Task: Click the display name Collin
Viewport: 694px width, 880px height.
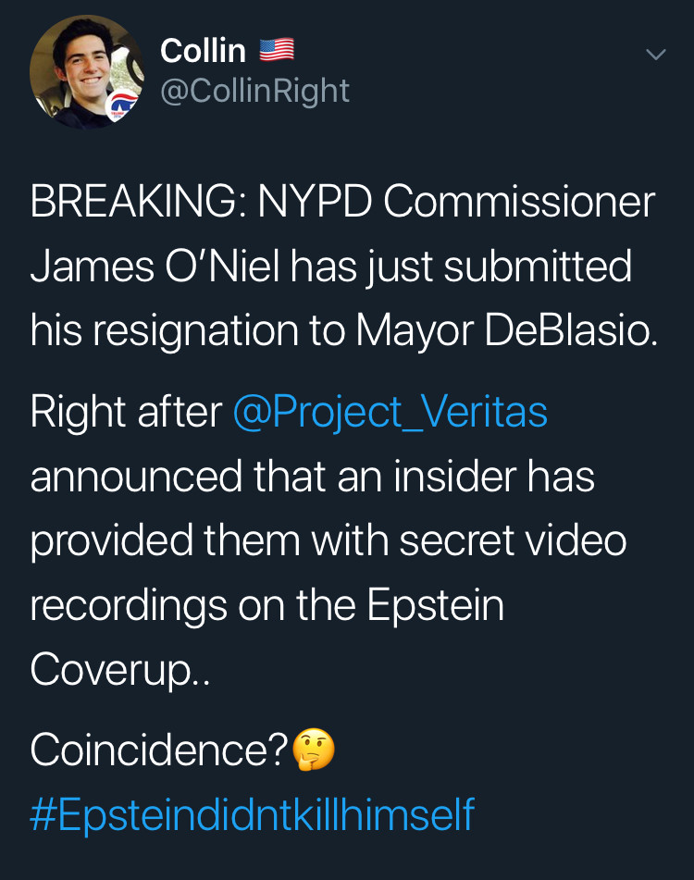Action: click(x=204, y=50)
